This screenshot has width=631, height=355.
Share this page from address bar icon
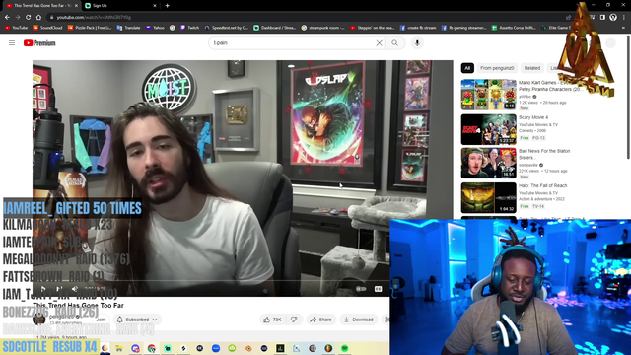click(x=568, y=18)
